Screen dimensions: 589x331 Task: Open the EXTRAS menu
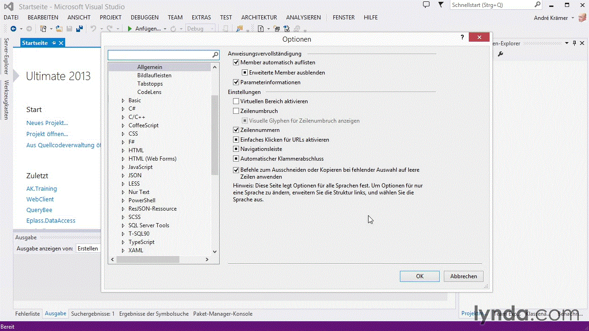tap(201, 18)
